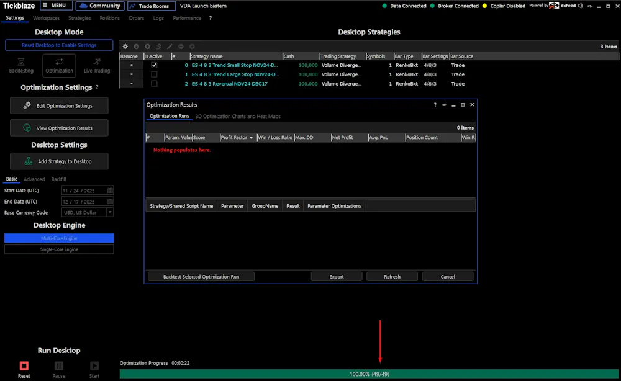Screen dimensions: 621x381
Task: Open Base Currency Code dropdown
Action: (x=110, y=212)
